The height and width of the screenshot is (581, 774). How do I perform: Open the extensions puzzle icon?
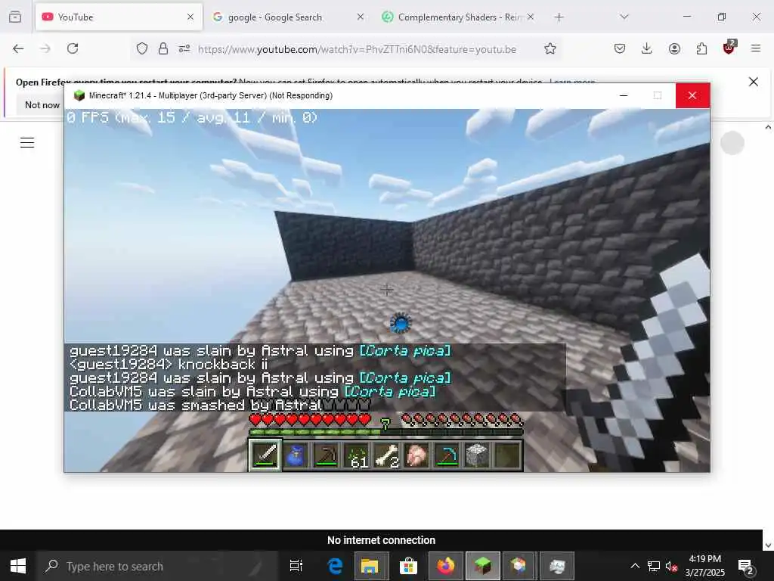701,48
